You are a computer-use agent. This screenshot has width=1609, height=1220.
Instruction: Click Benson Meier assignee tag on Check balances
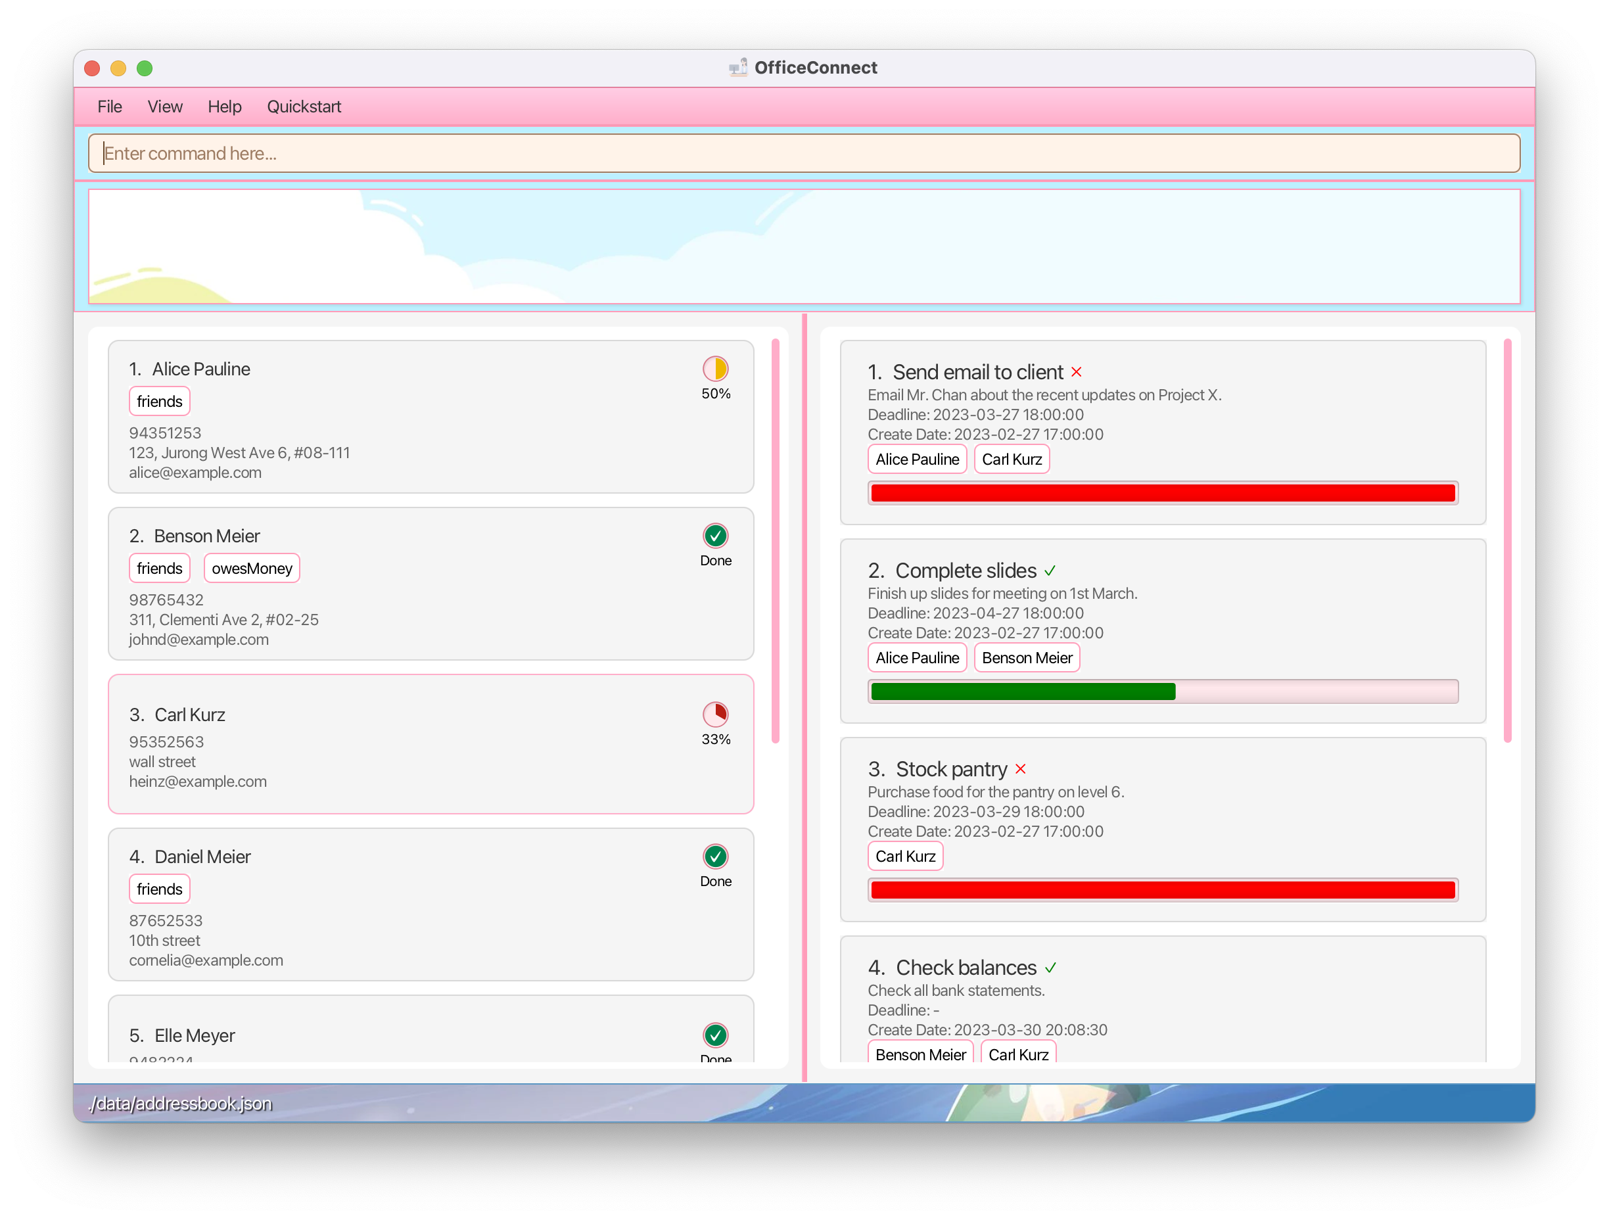921,1052
